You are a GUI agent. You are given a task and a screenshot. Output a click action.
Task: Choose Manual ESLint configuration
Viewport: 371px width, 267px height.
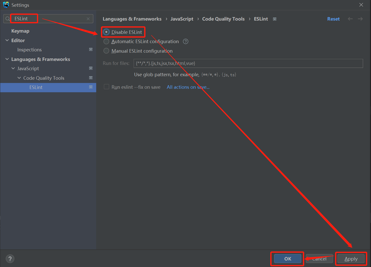106,51
